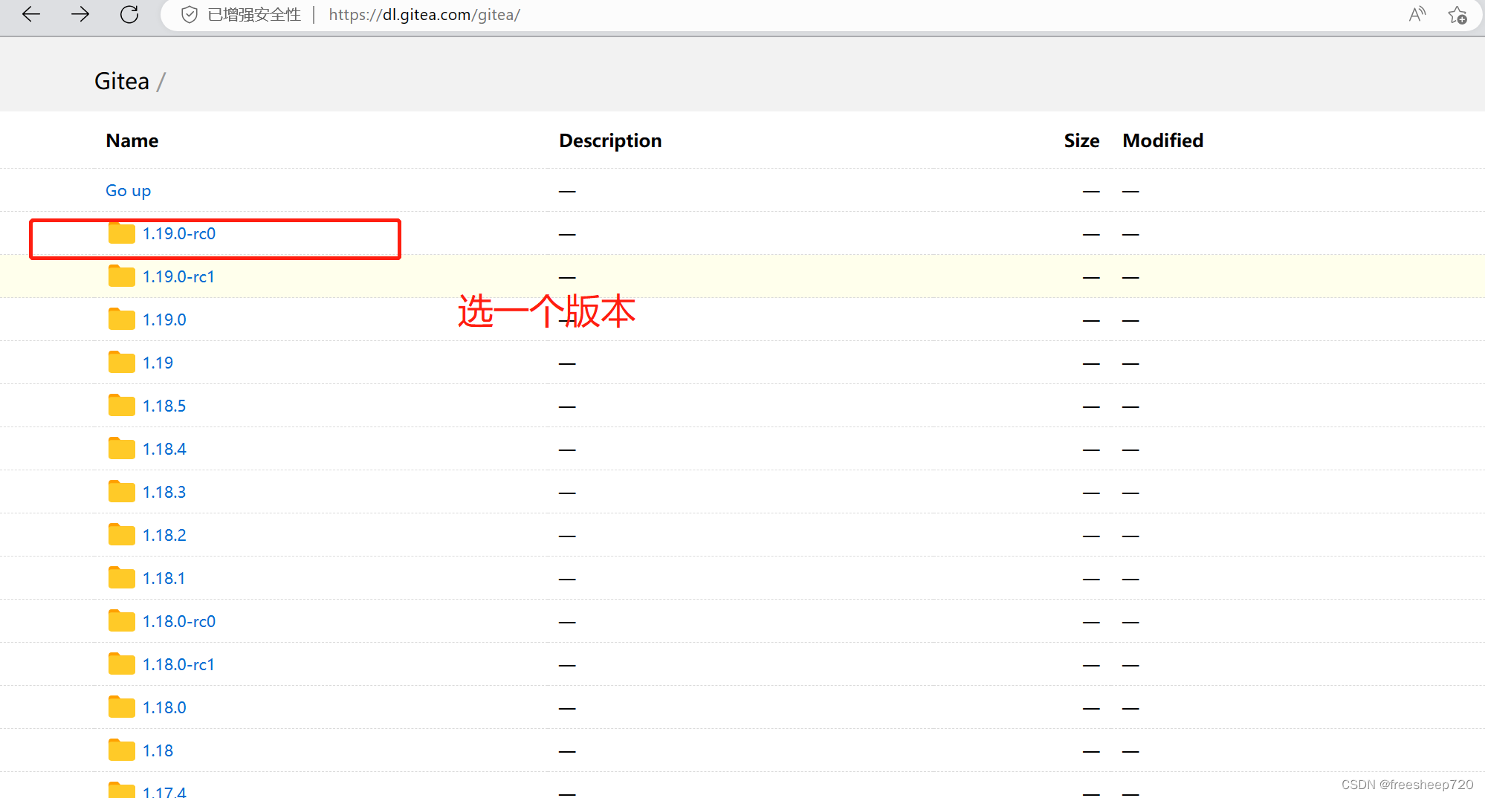This screenshot has width=1485, height=798.
Task: Open the 1.19.0 version folder
Action: 164,320
